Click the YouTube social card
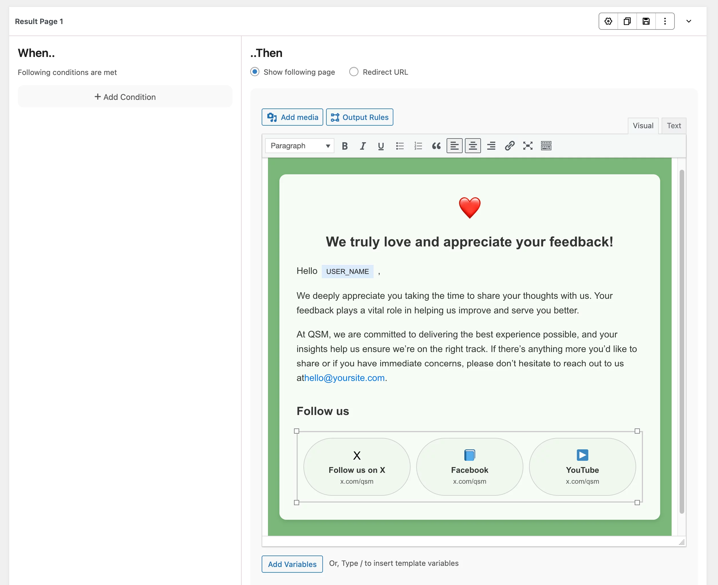718x585 pixels. point(582,467)
